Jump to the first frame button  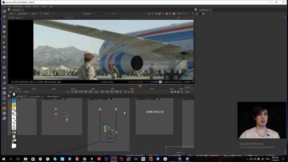[76, 92]
